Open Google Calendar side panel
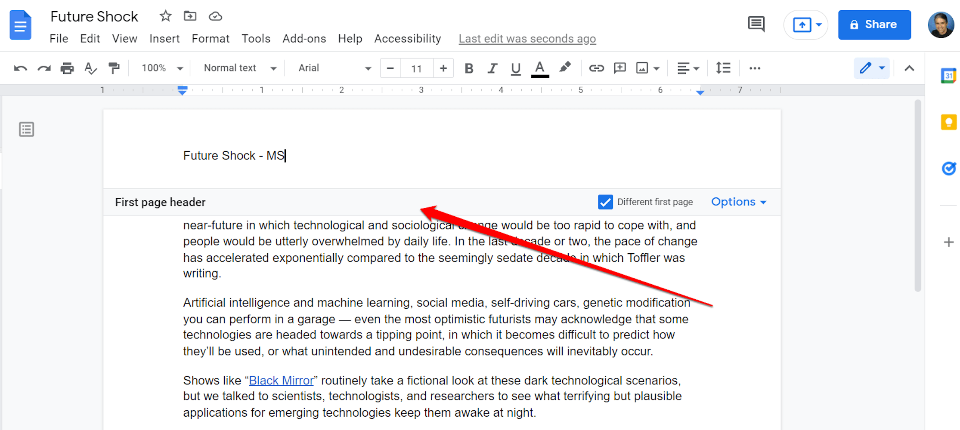The image size is (960, 430). click(x=948, y=76)
